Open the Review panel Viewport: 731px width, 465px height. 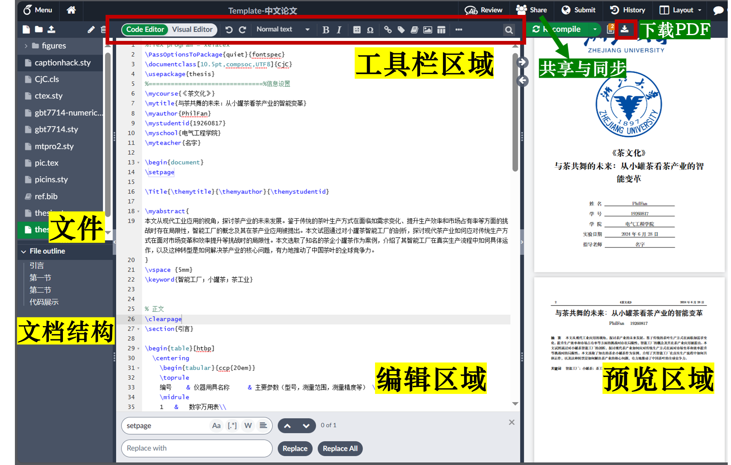point(483,10)
